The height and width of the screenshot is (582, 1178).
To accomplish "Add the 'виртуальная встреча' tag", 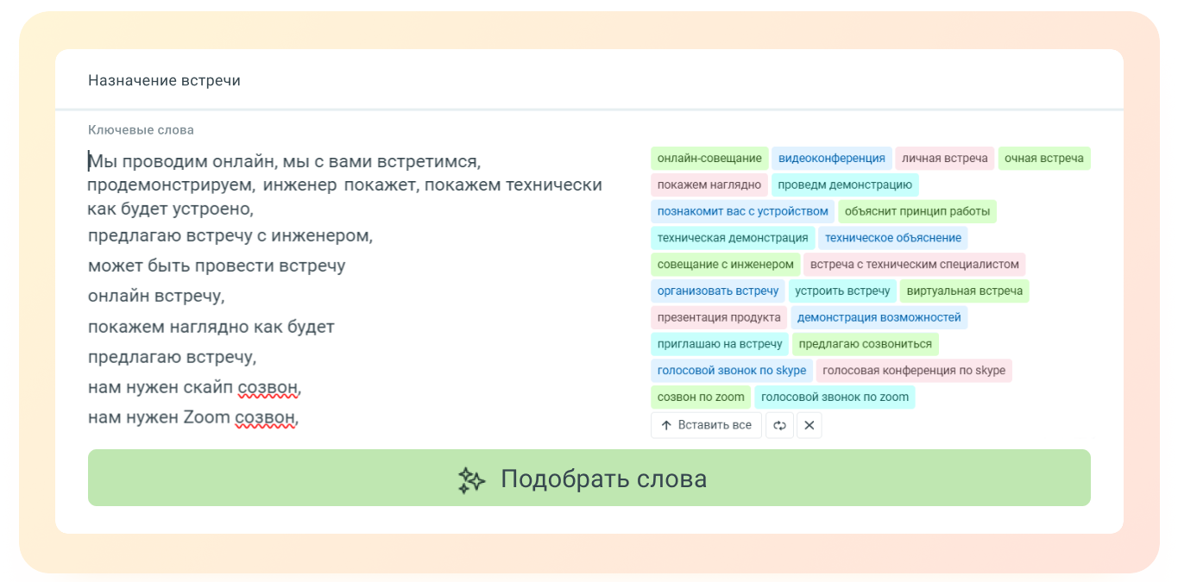I will coord(965,291).
